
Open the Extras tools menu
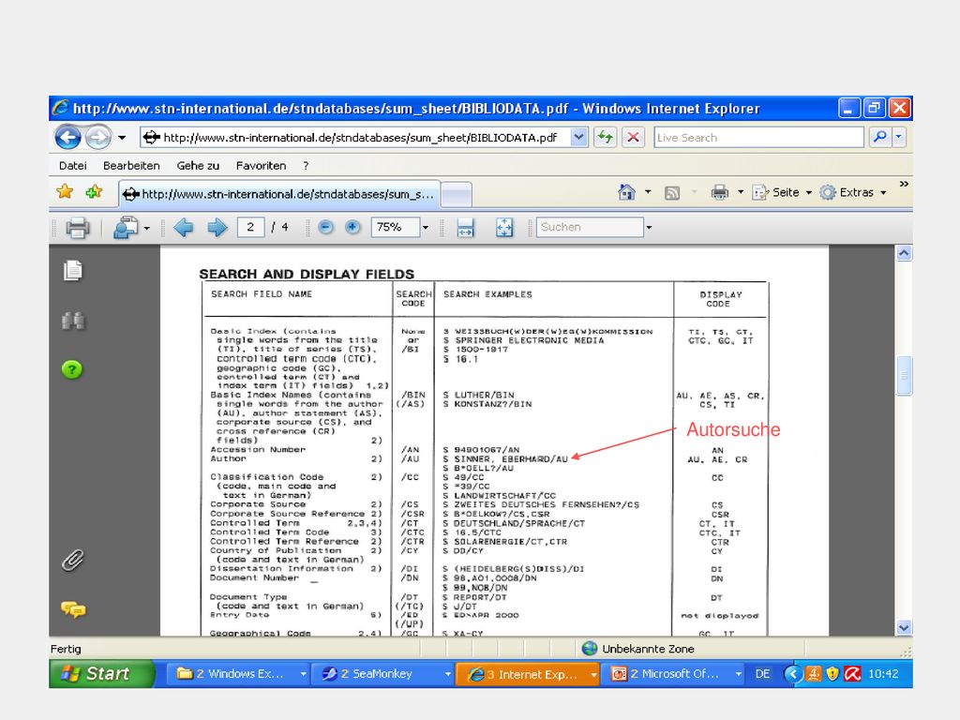(853, 192)
